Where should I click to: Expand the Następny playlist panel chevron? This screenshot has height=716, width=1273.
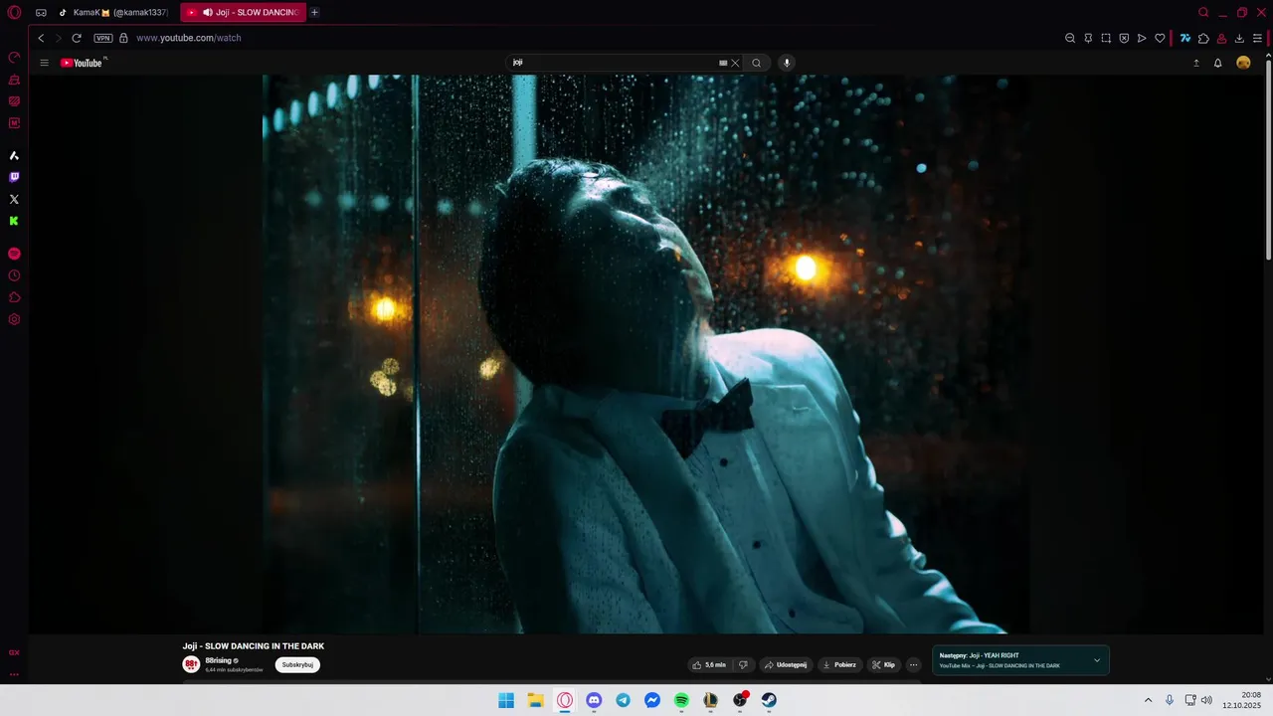coord(1097,660)
